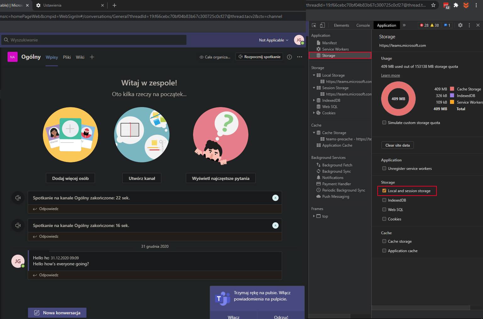Click the NA team avatar icon
This screenshot has width=483, height=319.
tap(12, 57)
